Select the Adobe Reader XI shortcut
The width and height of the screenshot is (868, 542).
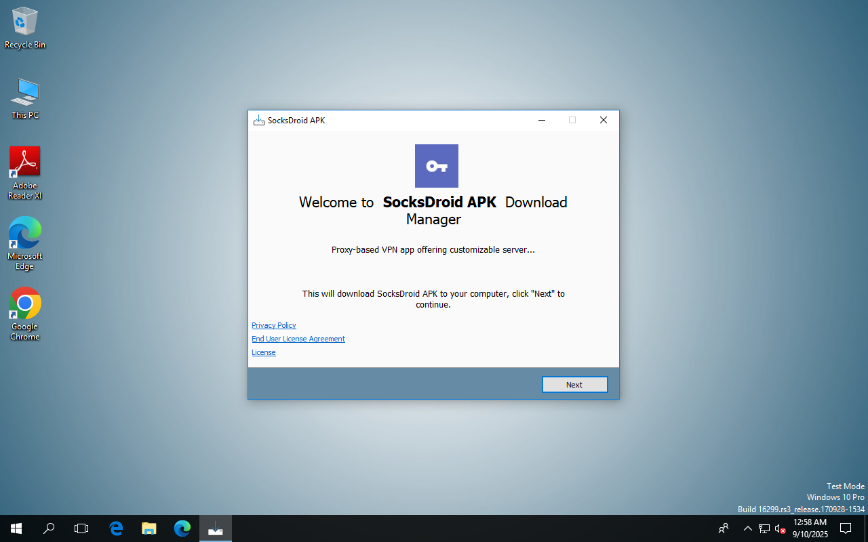[x=25, y=173]
